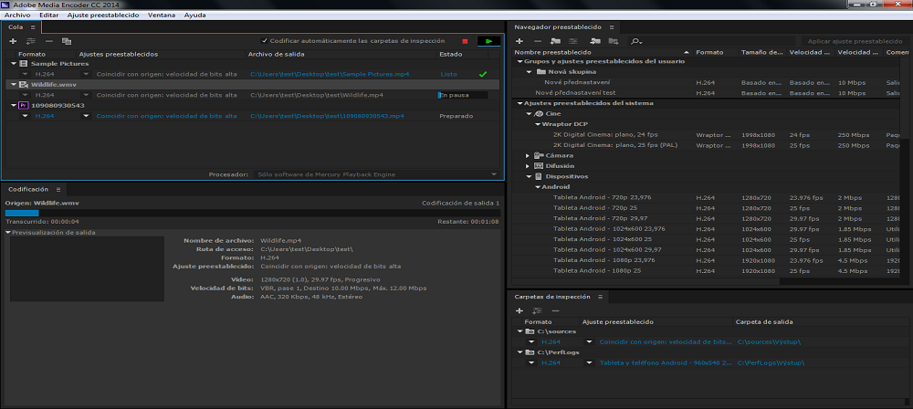Stop the queue with the red button

[465, 41]
